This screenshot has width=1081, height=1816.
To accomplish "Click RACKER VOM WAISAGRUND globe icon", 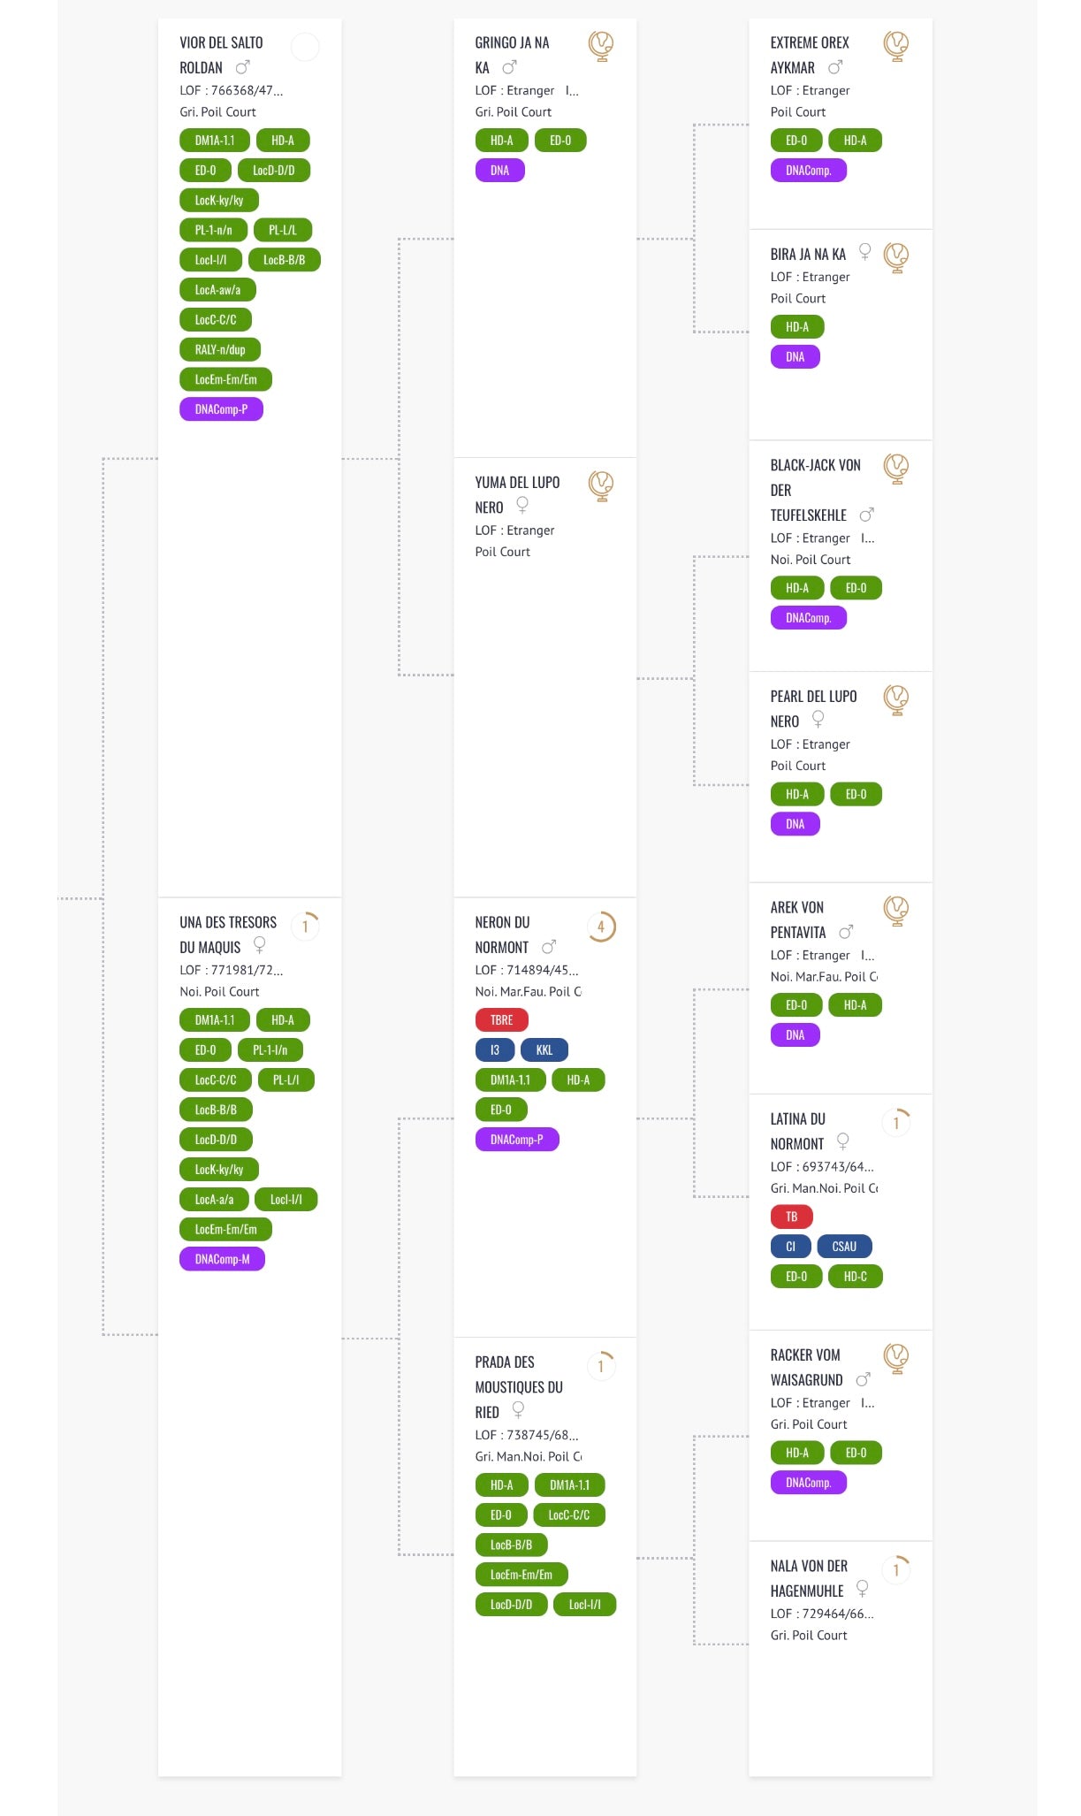I will tap(896, 1357).
